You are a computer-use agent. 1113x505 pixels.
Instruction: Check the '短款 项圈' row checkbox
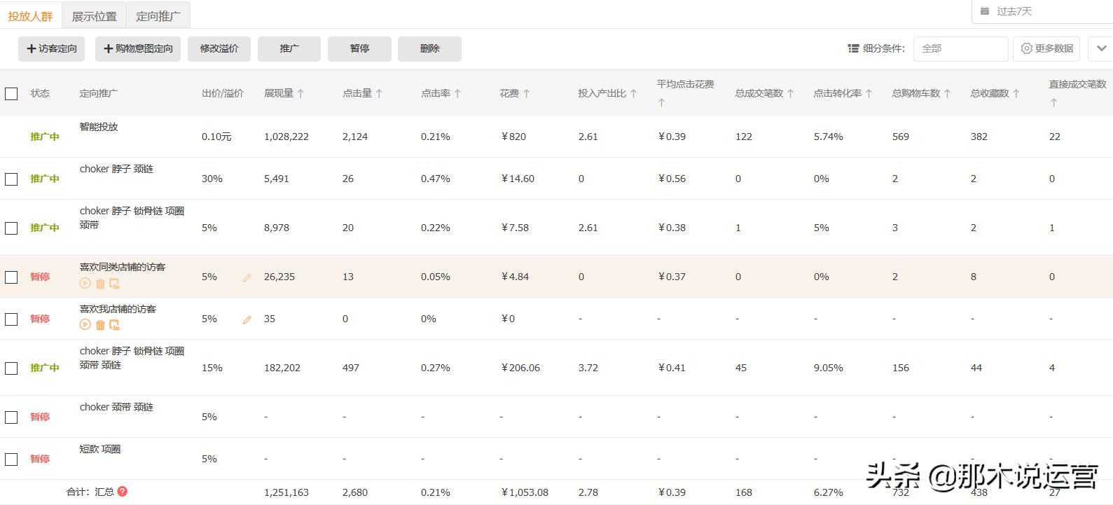click(11, 459)
